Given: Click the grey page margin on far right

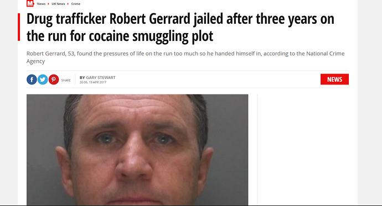Looking at the screenshot, I should coord(370,103).
